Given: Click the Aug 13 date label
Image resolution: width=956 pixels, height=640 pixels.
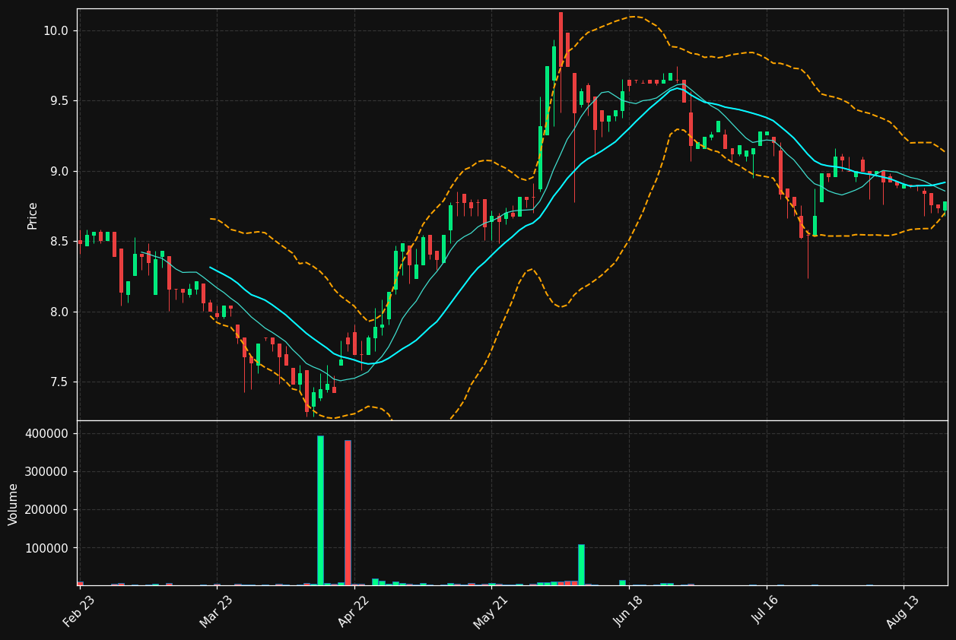Looking at the screenshot, I should point(903,611).
